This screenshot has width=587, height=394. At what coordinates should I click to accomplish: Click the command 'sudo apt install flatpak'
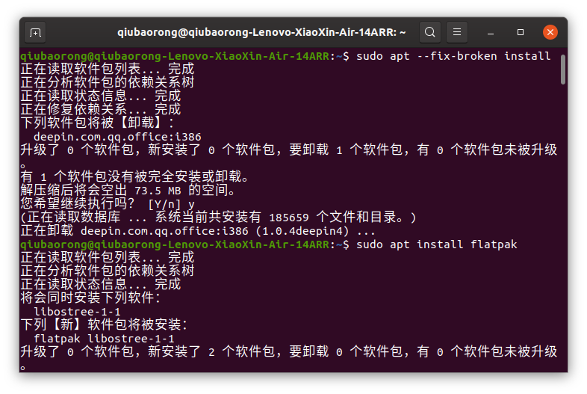(436, 244)
